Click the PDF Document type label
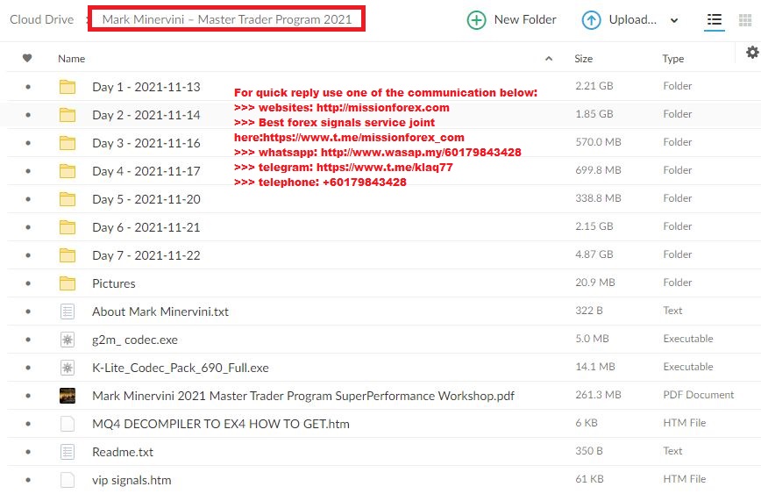Image resolution: width=761 pixels, height=494 pixels. 699,395
